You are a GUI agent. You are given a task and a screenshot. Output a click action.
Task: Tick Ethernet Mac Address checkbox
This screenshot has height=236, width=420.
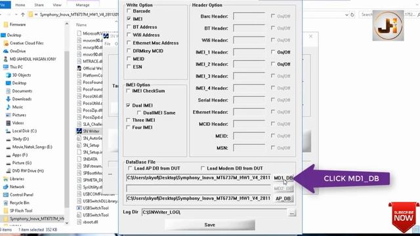point(129,43)
